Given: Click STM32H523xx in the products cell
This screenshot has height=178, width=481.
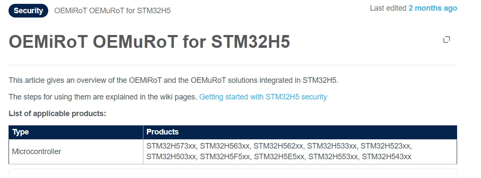Looking at the screenshot, I should tap(385, 146).
